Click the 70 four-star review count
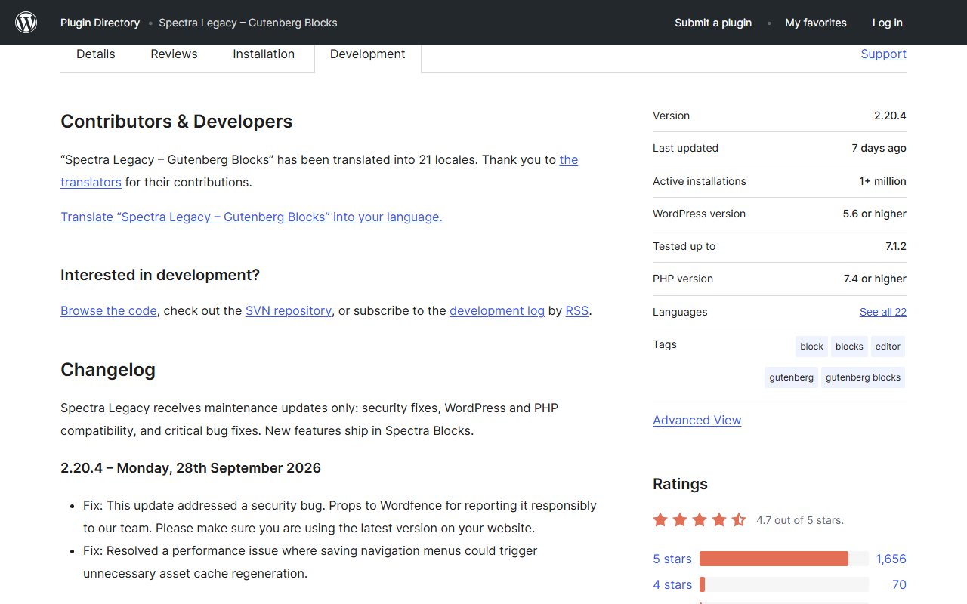The width and height of the screenshot is (967, 604). tap(899, 584)
